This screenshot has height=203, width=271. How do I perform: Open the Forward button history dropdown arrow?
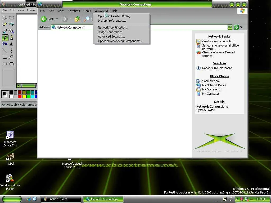(71, 19)
